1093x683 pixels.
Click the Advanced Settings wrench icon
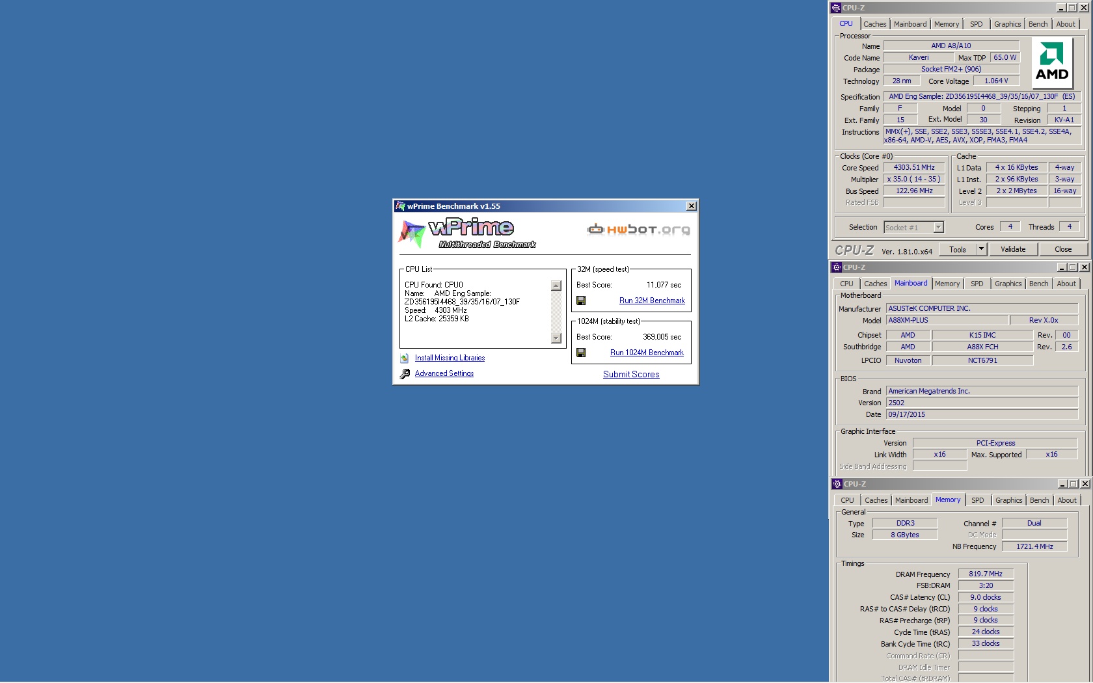pyautogui.click(x=405, y=373)
